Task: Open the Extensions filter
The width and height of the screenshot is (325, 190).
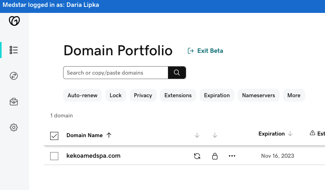Action: (x=178, y=95)
